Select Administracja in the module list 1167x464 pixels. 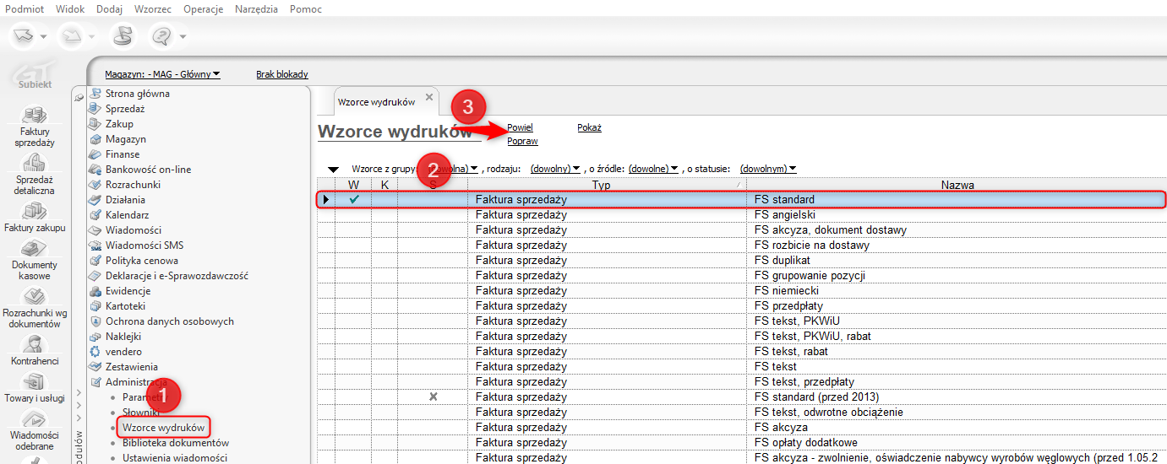(x=137, y=382)
